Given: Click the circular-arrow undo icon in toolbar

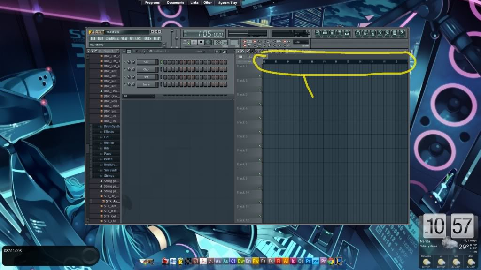Looking at the screenshot, I should click(x=358, y=33).
